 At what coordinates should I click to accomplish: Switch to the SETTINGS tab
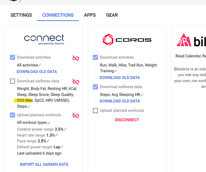[21, 15]
